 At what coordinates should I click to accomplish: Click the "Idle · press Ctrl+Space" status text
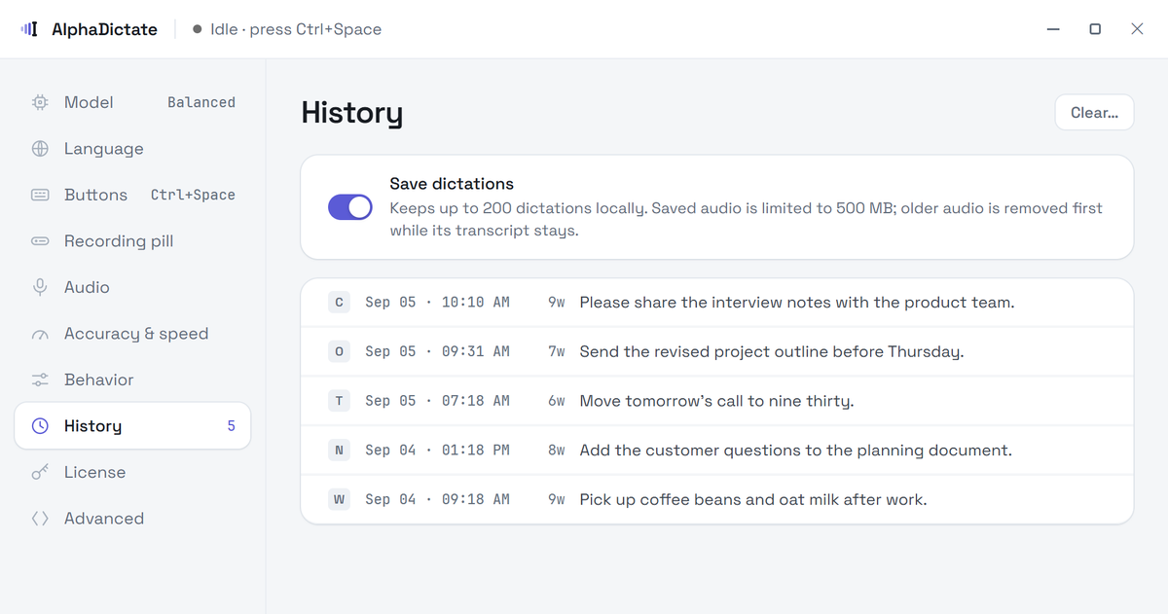pyautogui.click(x=296, y=29)
